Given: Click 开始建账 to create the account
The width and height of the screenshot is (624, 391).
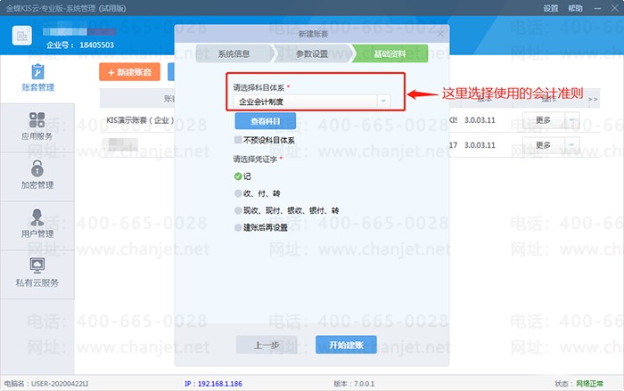Looking at the screenshot, I should click(x=346, y=345).
